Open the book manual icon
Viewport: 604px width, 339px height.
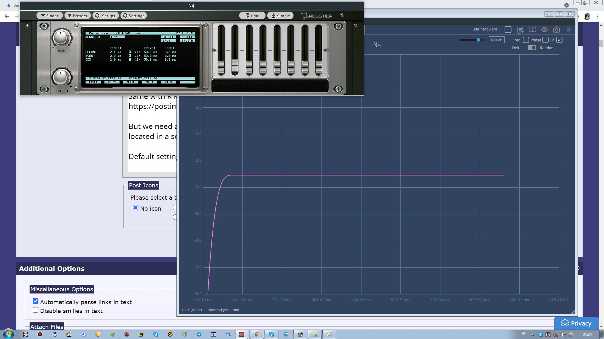click(x=532, y=30)
